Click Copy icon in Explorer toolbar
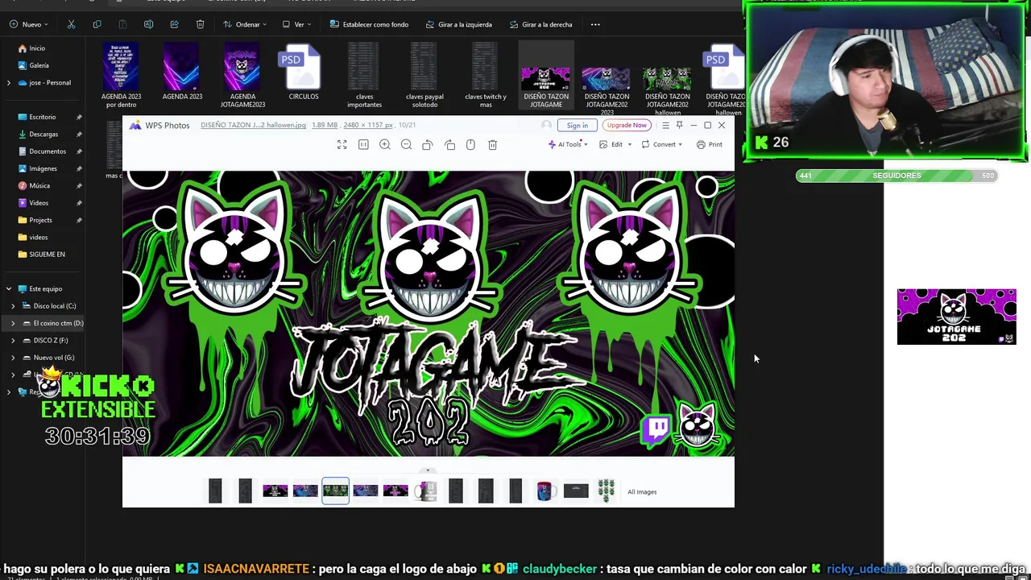Image resolution: width=1031 pixels, height=580 pixels. (x=97, y=24)
